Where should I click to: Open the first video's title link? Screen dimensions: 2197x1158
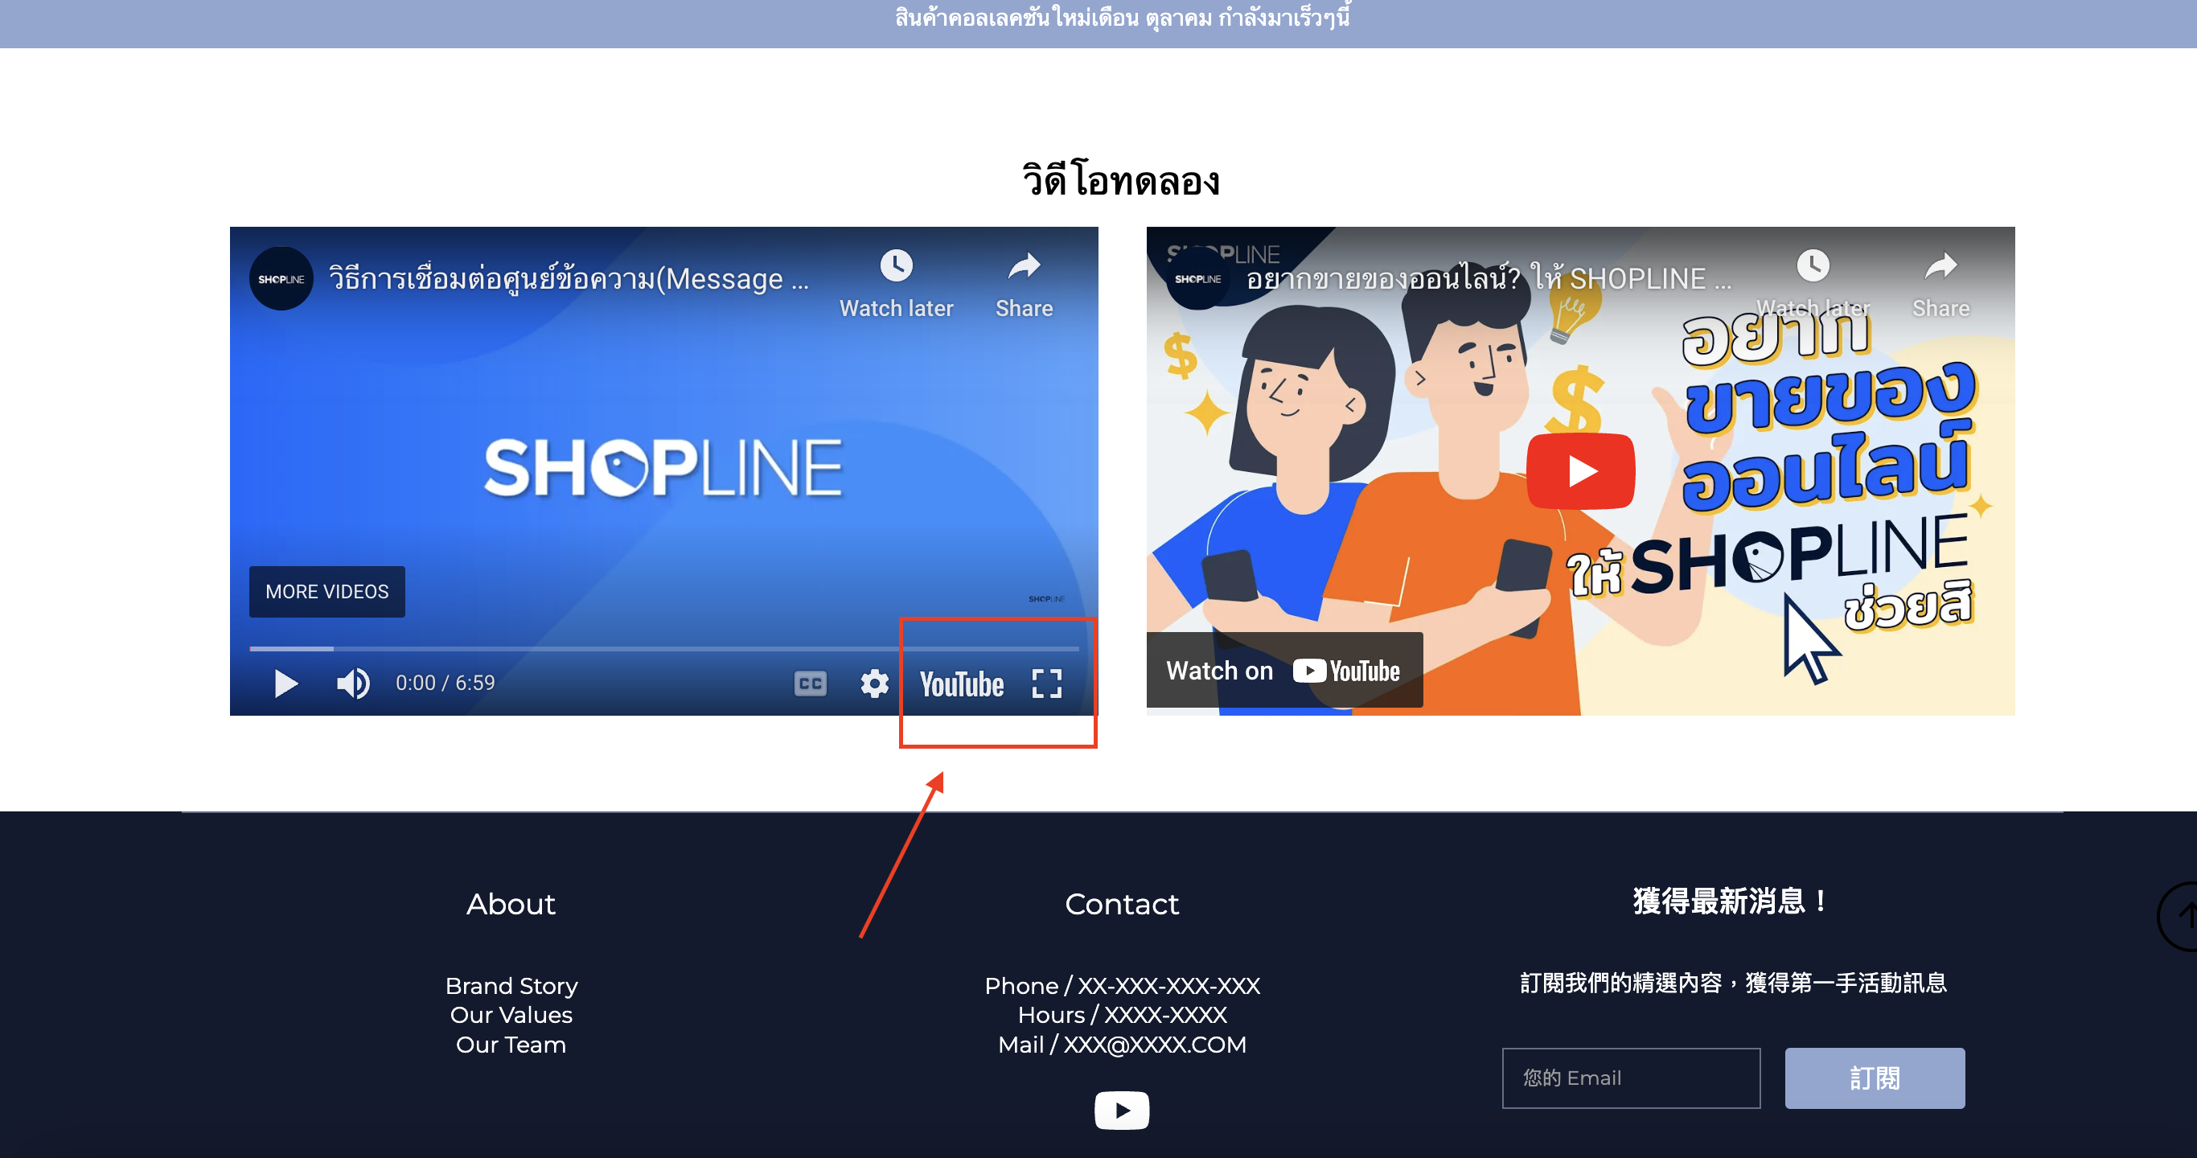[569, 279]
